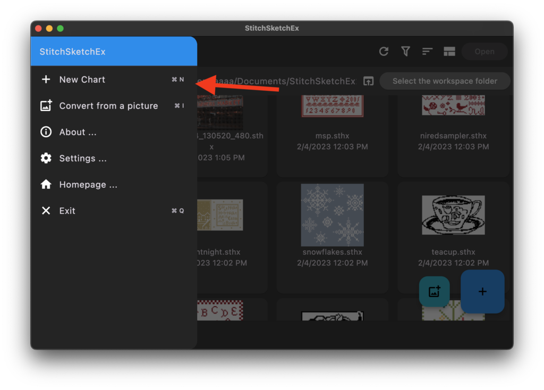Open the About ... menu entry
The width and height of the screenshot is (544, 390).
(x=78, y=132)
